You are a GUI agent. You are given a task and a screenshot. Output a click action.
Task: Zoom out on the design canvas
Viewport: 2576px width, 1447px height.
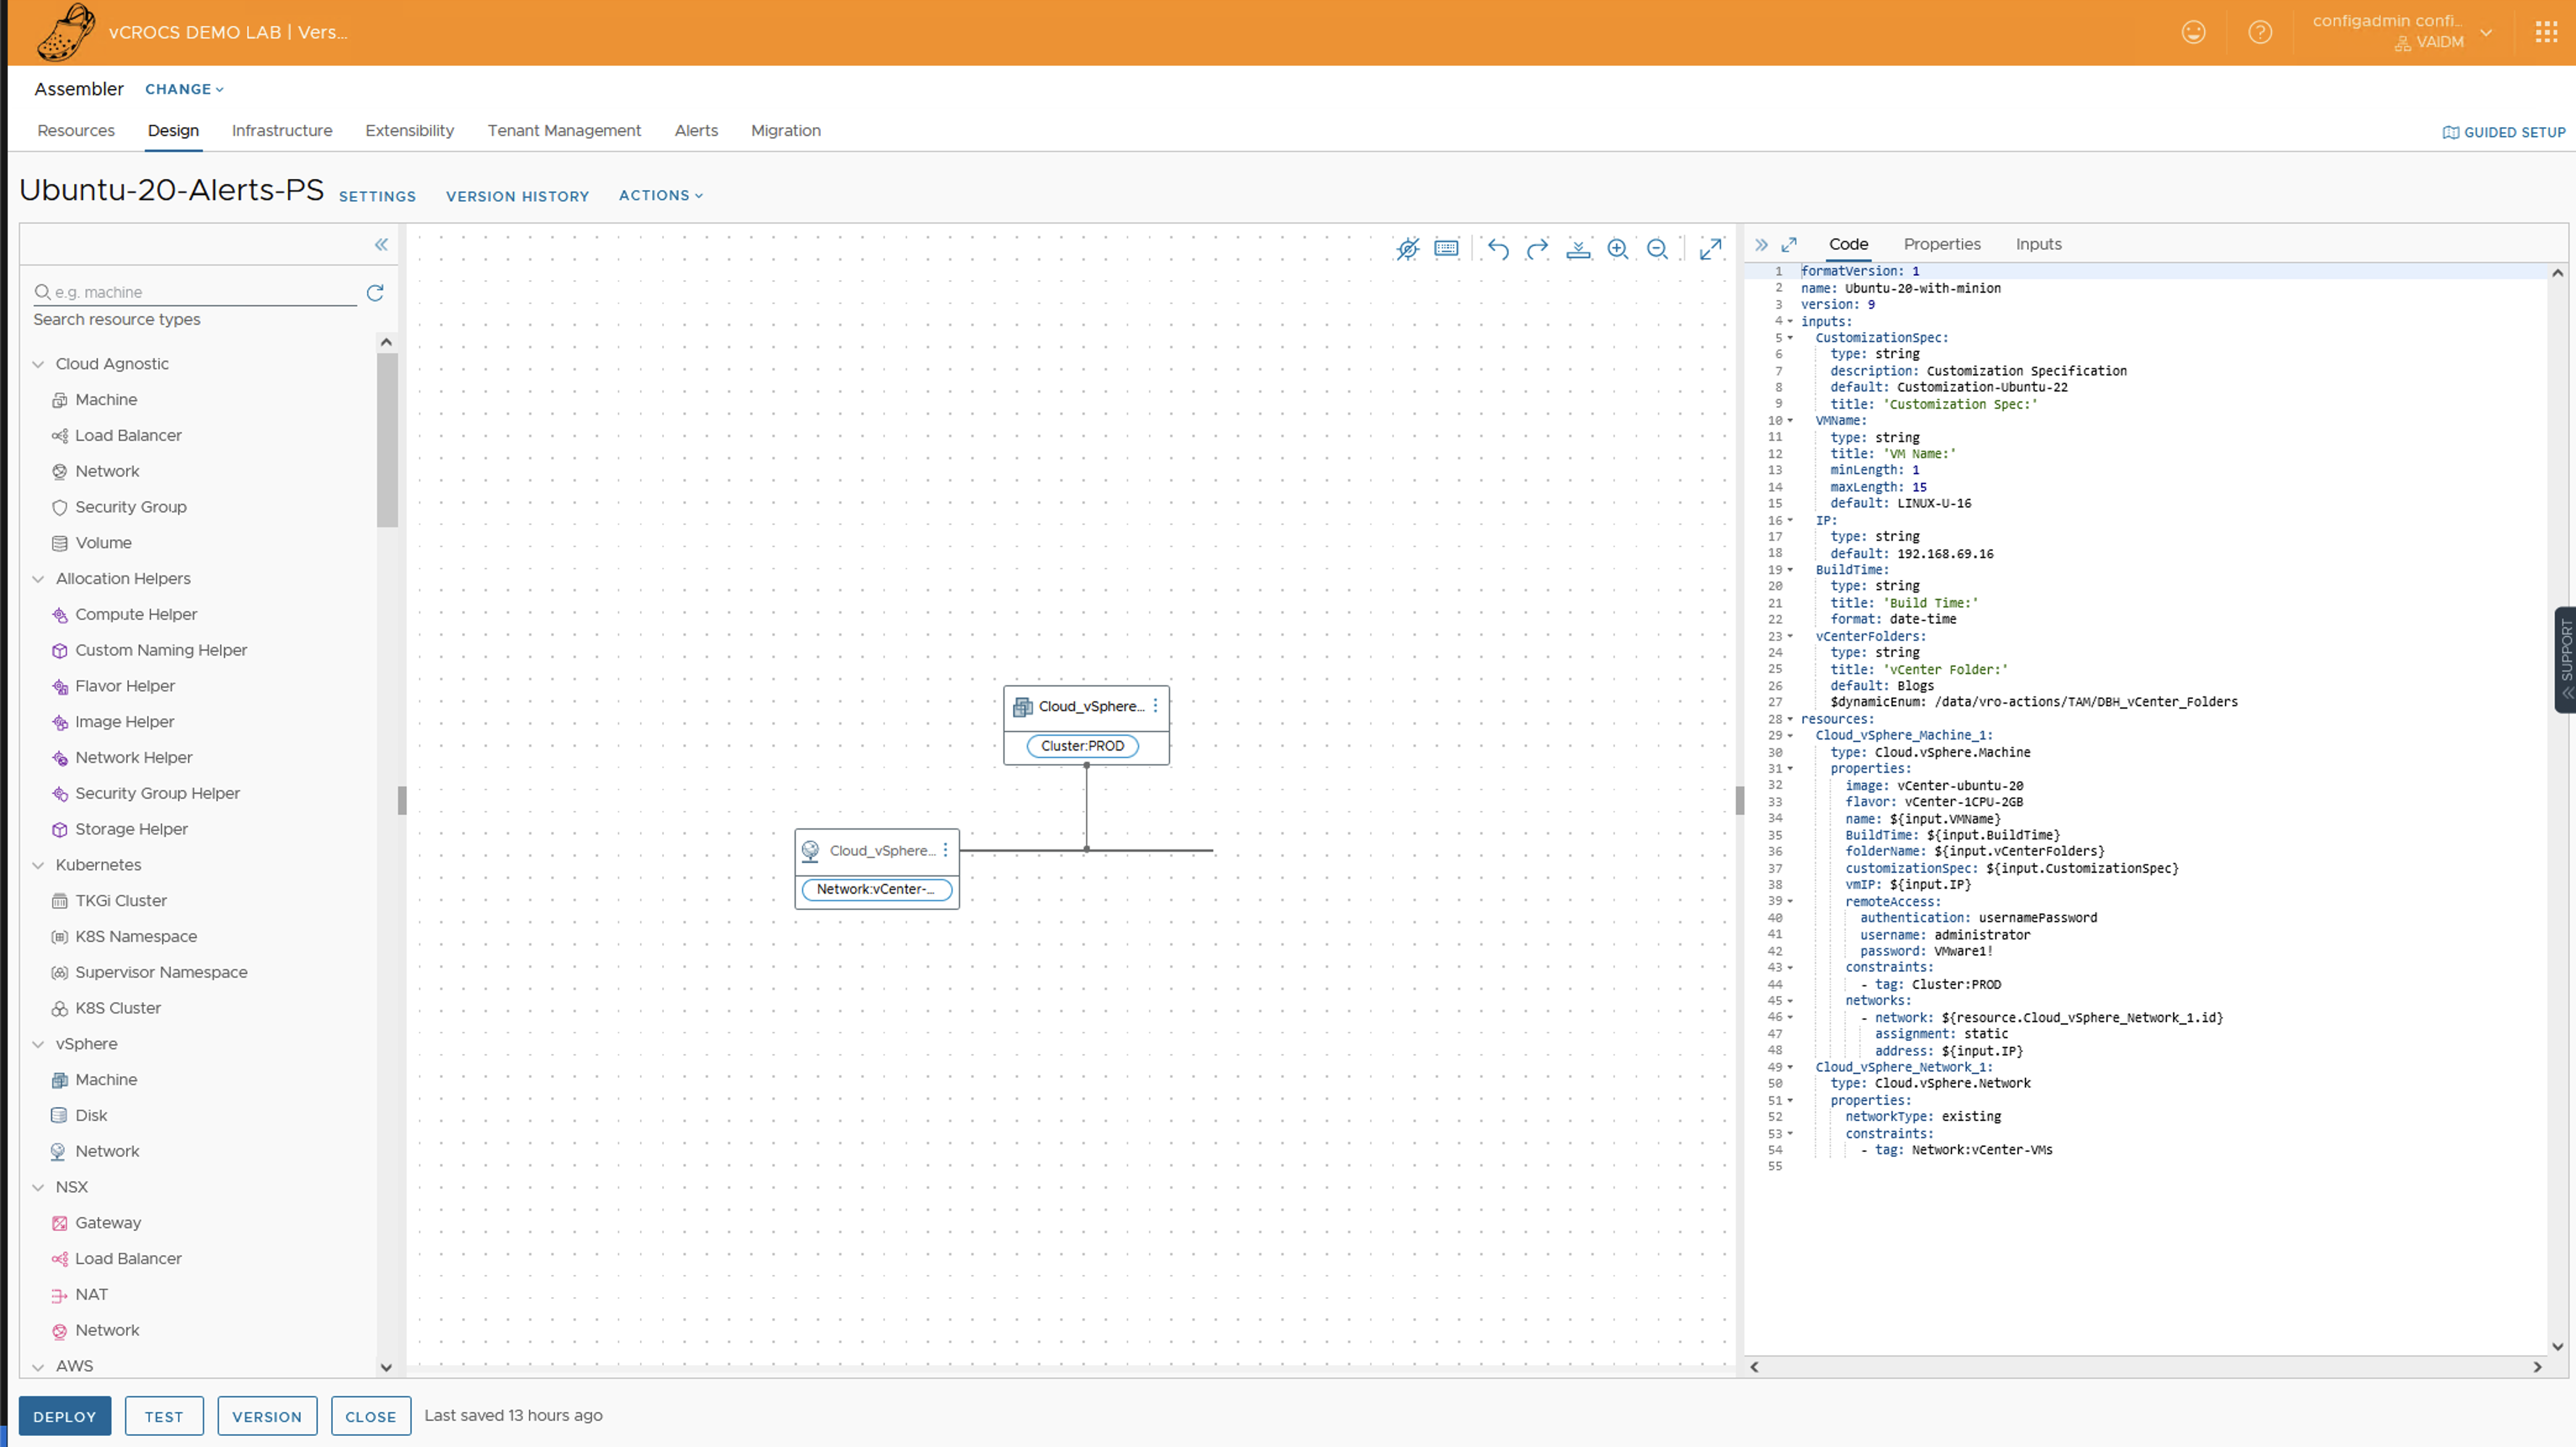pyautogui.click(x=1657, y=249)
